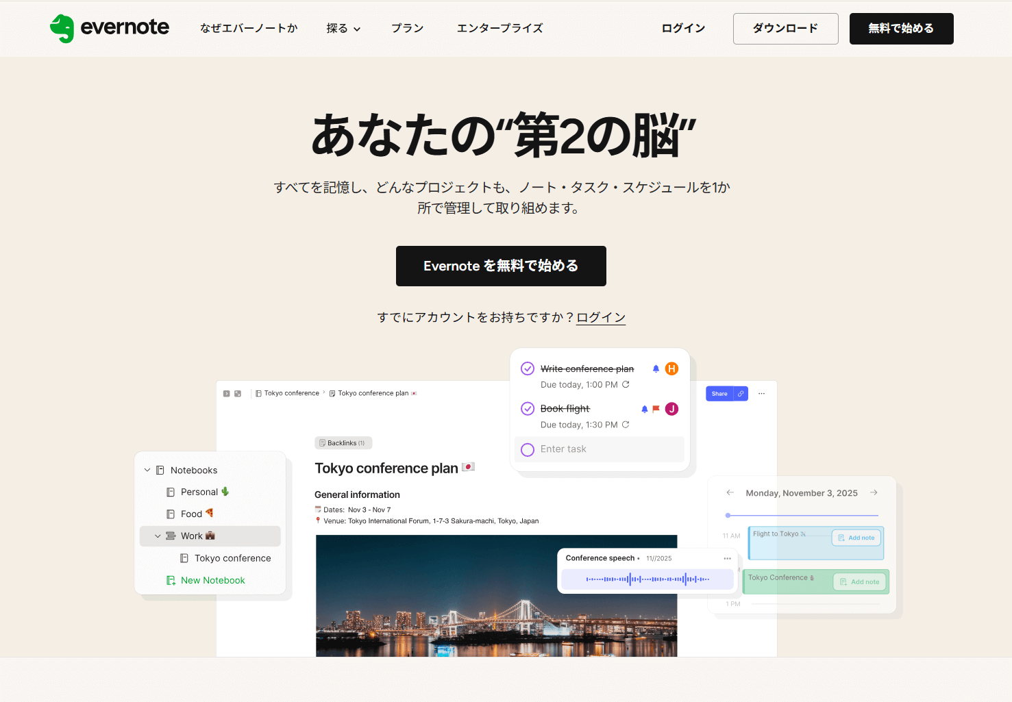Click the red flag icon on Book flight

pos(656,409)
